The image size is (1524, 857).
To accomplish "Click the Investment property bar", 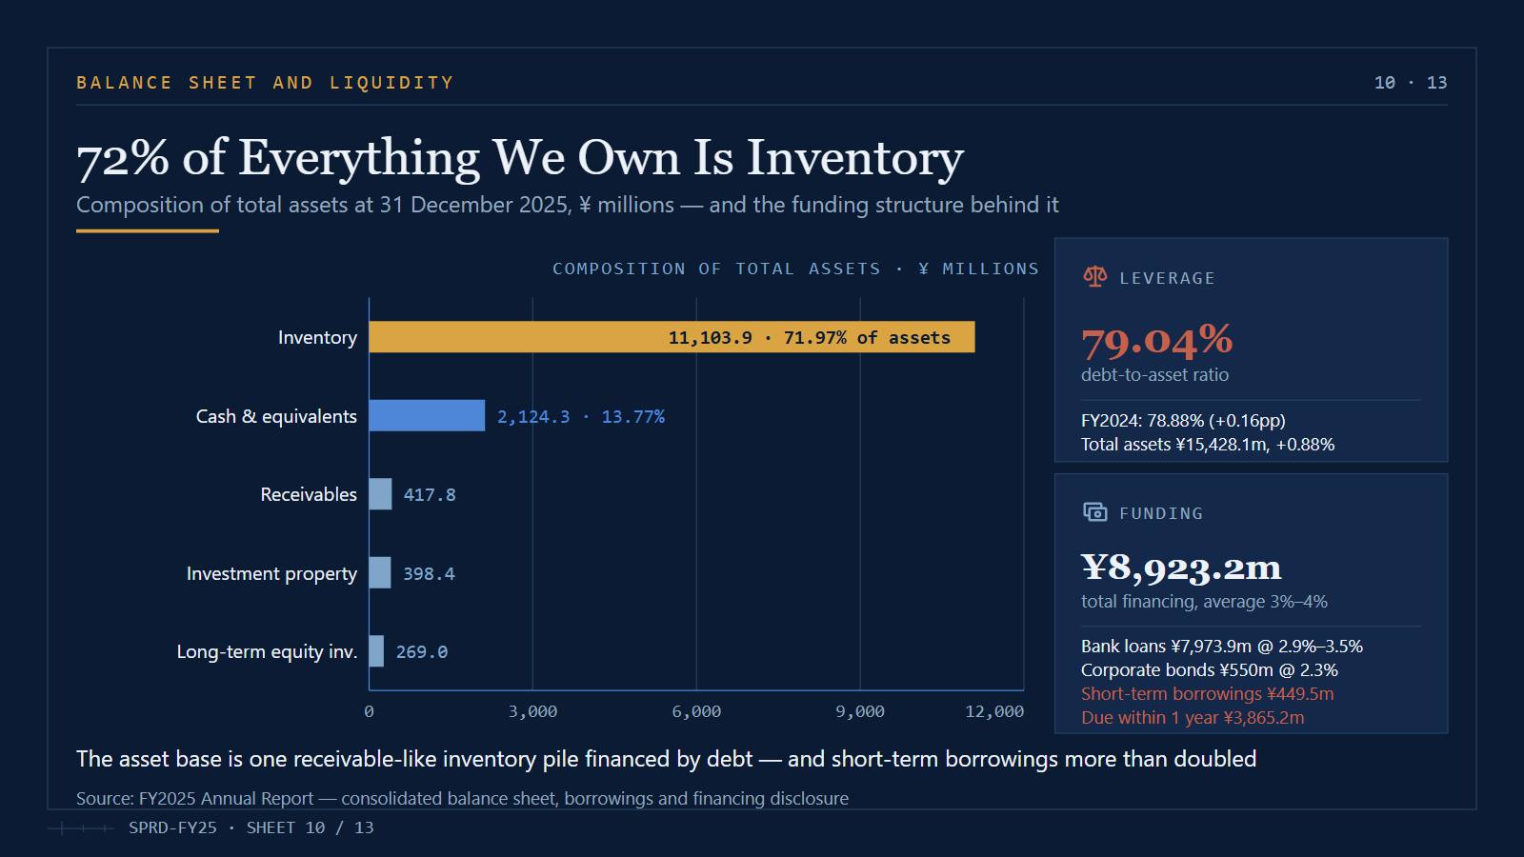I will (380, 572).
